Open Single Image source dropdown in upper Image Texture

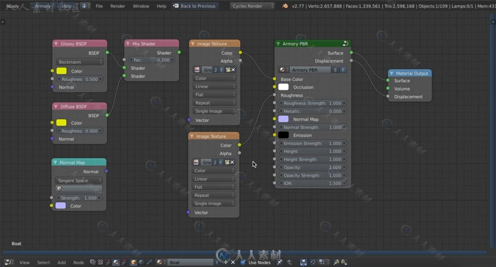tap(214, 111)
